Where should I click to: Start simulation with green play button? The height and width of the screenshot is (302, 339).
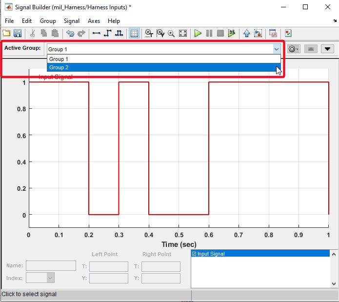coord(198,34)
